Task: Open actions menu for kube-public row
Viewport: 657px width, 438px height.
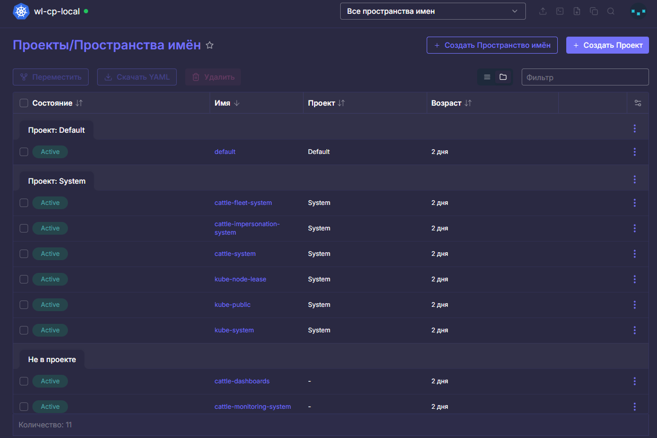Action: [x=635, y=305]
